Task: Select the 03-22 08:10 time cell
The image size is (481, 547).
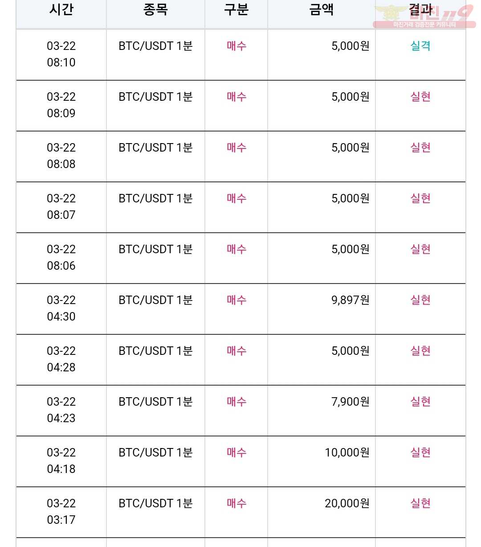Action: click(x=61, y=54)
